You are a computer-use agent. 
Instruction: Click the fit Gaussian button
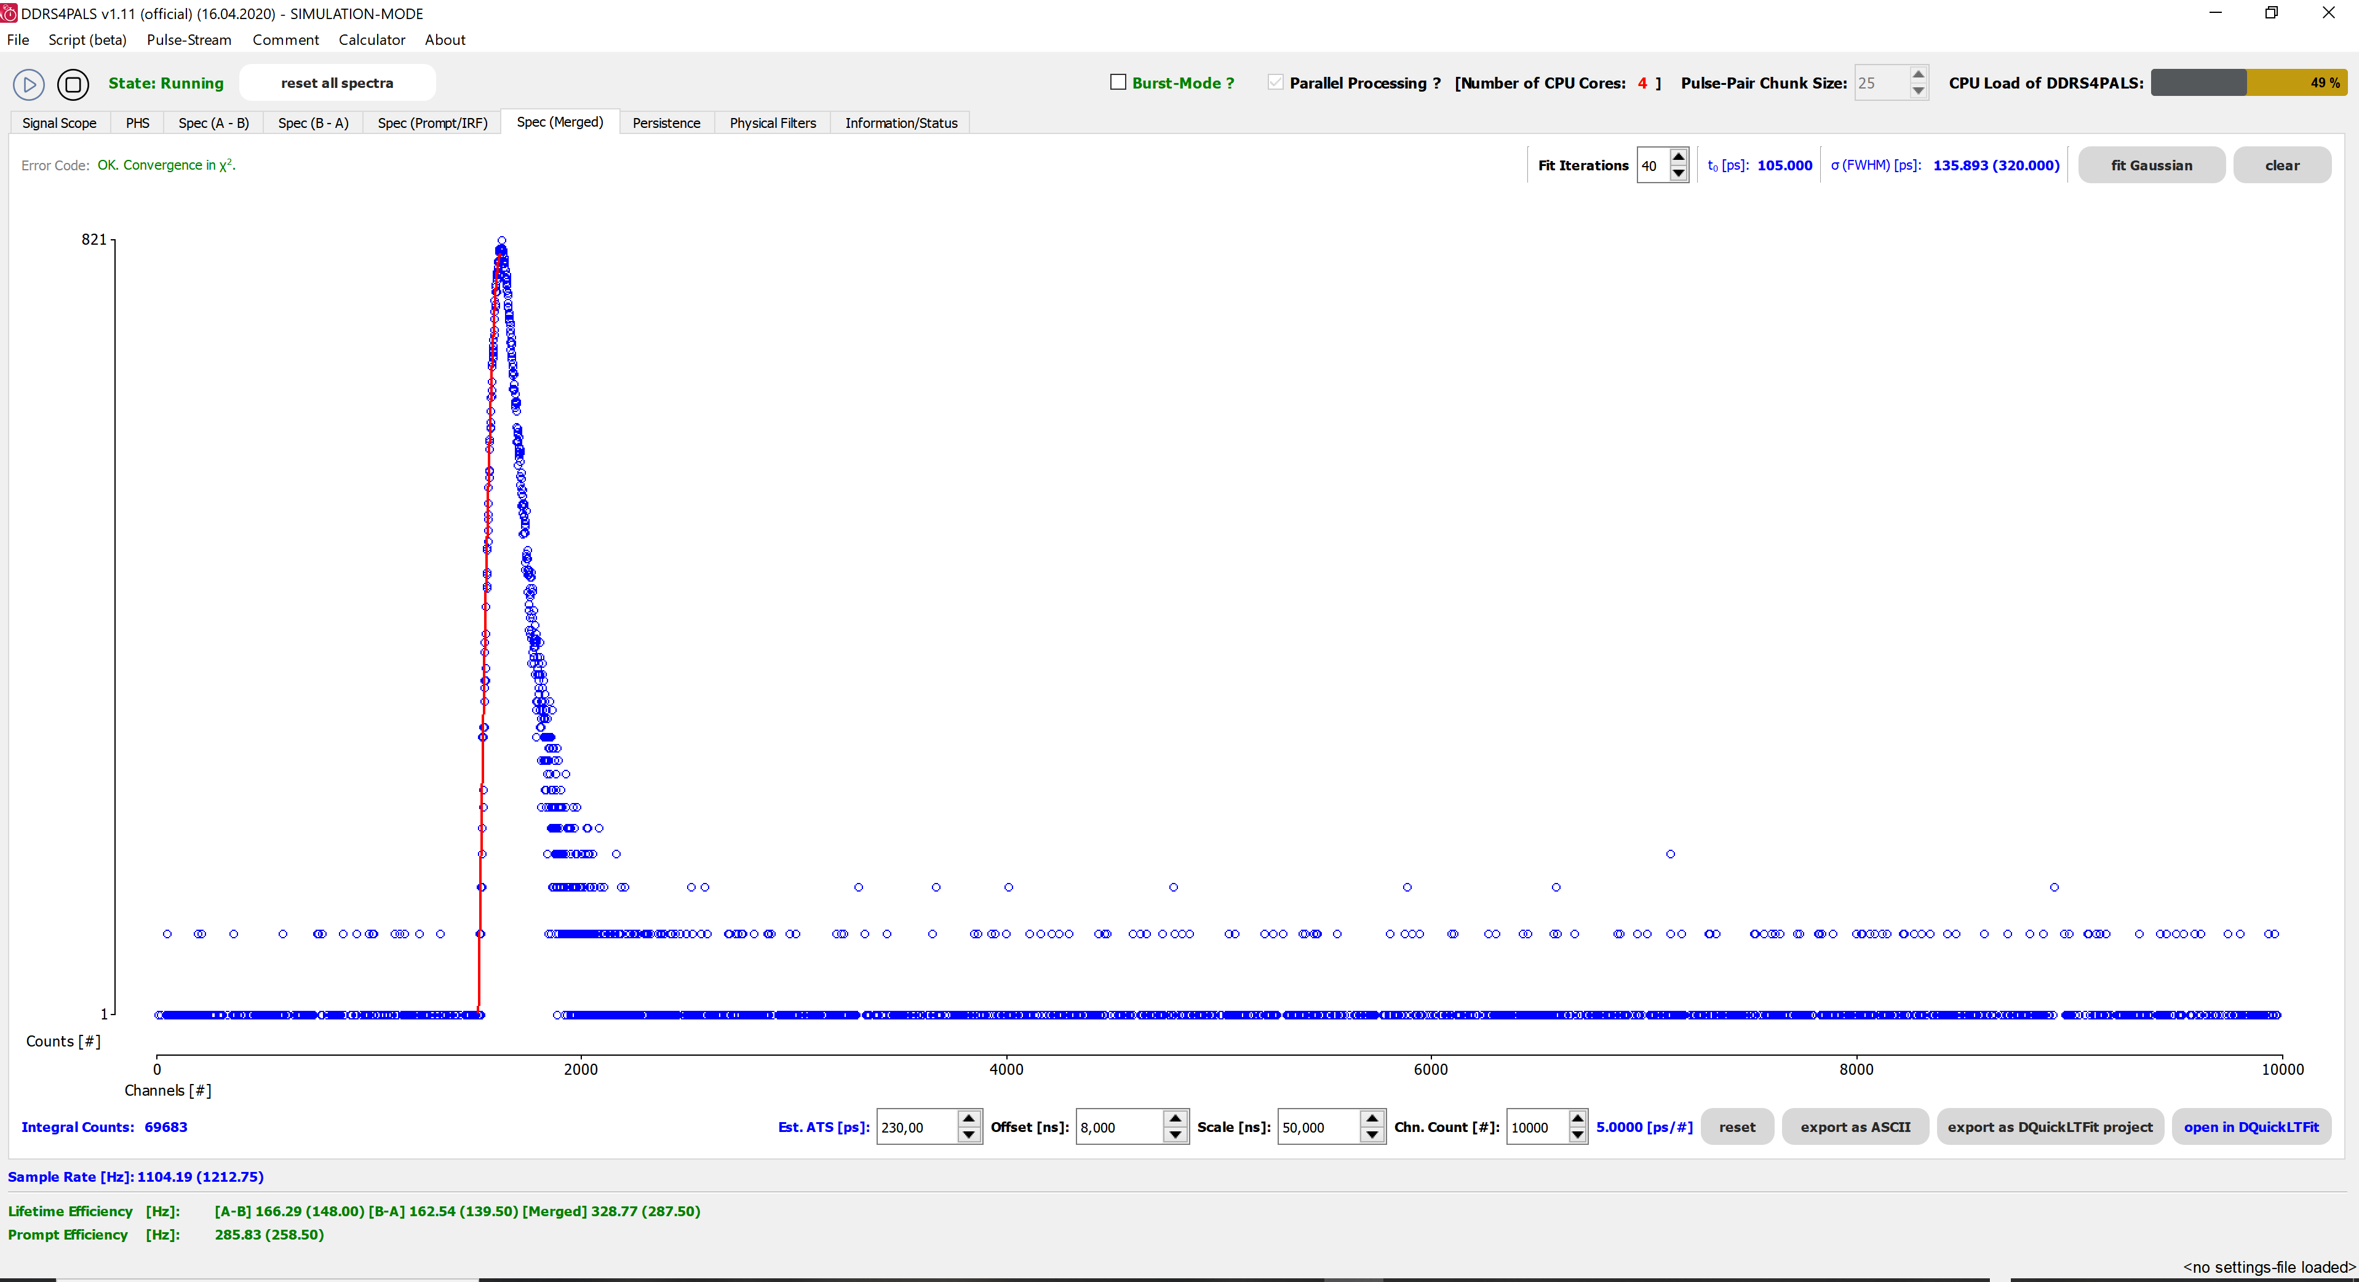[x=2151, y=165]
